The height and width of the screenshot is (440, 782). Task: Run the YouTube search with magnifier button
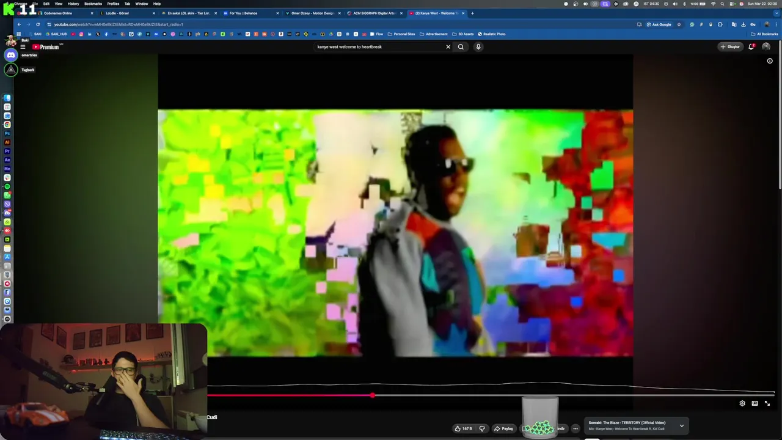461,46
